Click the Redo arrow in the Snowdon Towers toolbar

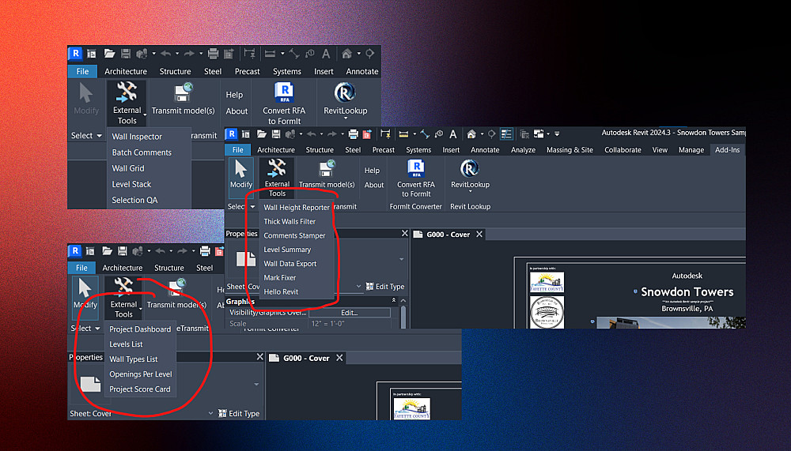tap(331, 134)
